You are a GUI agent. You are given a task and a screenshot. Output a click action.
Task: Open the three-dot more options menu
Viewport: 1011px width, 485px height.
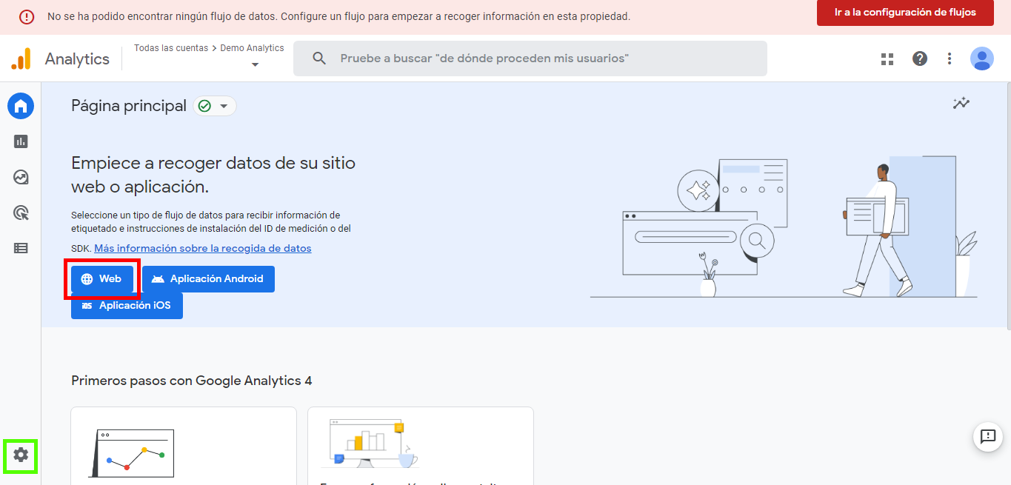pyautogui.click(x=950, y=58)
